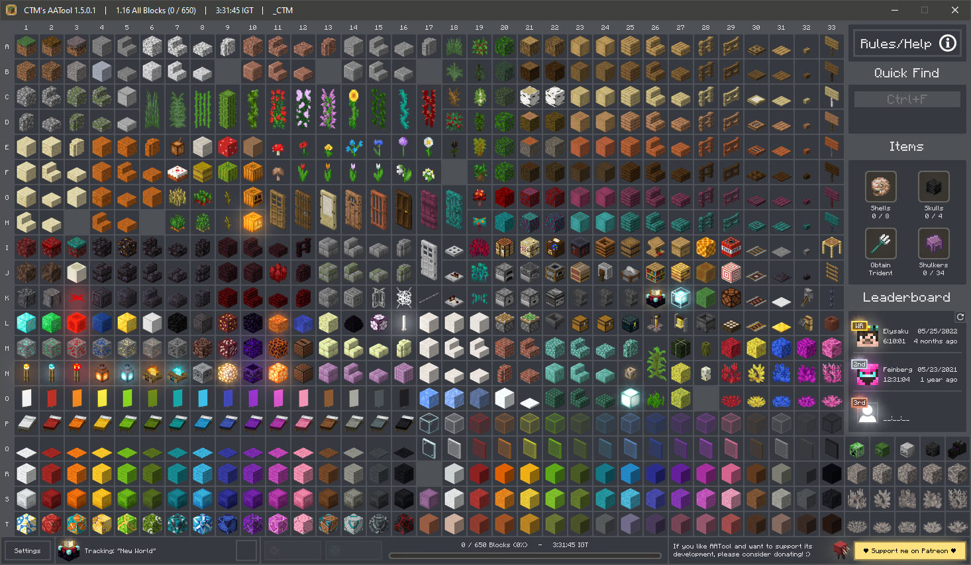Click the flower pot icon

(831, 323)
